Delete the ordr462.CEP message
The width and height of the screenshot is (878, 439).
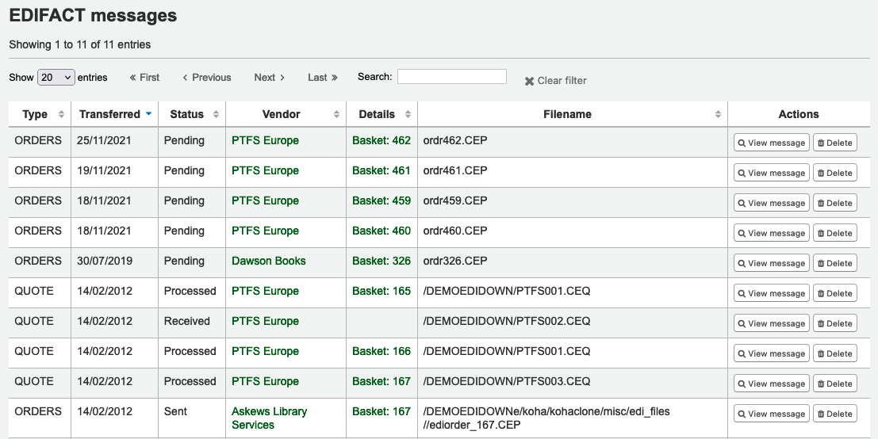[x=834, y=143]
